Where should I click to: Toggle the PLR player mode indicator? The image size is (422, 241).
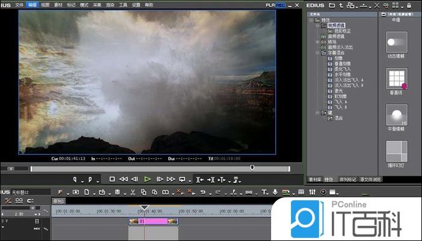pos(271,5)
